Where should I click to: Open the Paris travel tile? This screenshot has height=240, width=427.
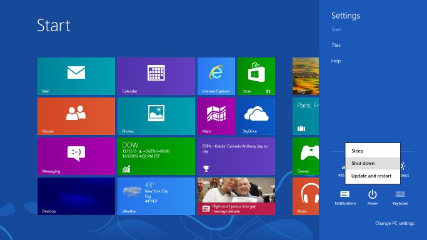tap(306, 116)
